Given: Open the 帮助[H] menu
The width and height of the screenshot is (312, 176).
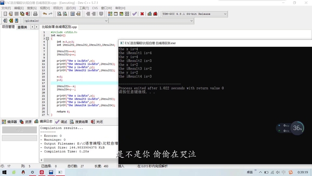Looking at the screenshot, I should pyautogui.click(x=120, y=8).
